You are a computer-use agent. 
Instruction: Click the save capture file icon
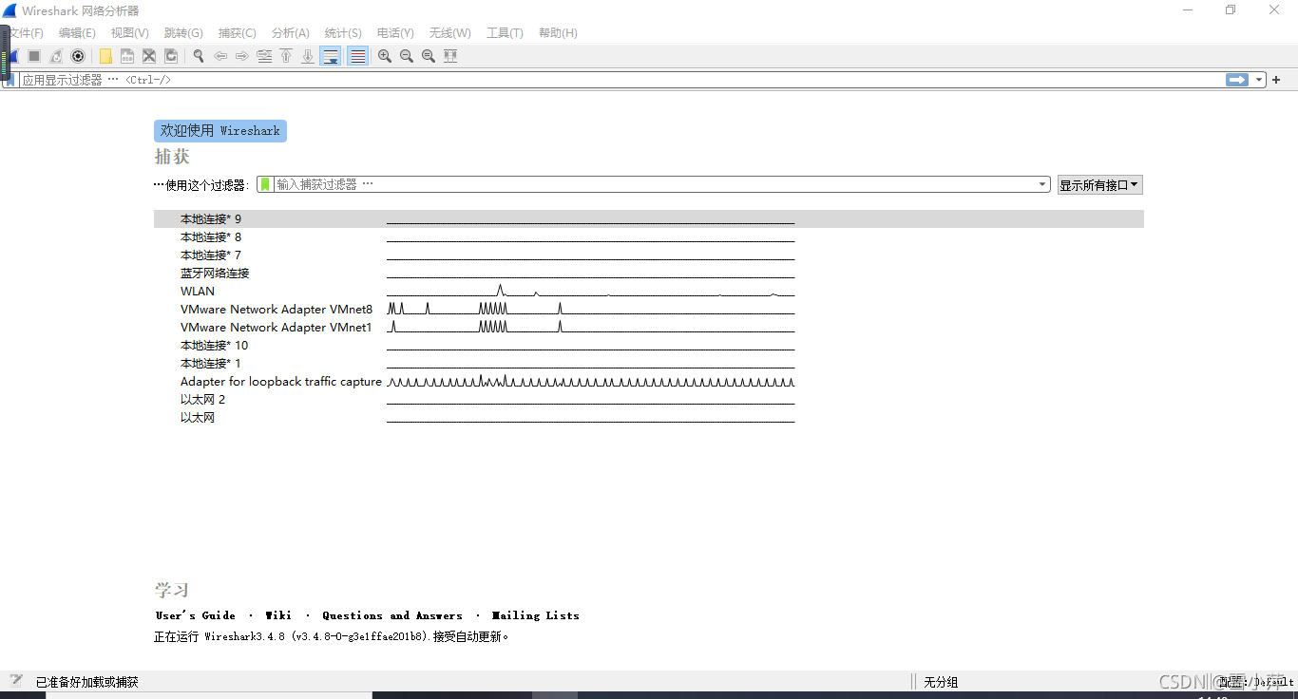(x=127, y=56)
